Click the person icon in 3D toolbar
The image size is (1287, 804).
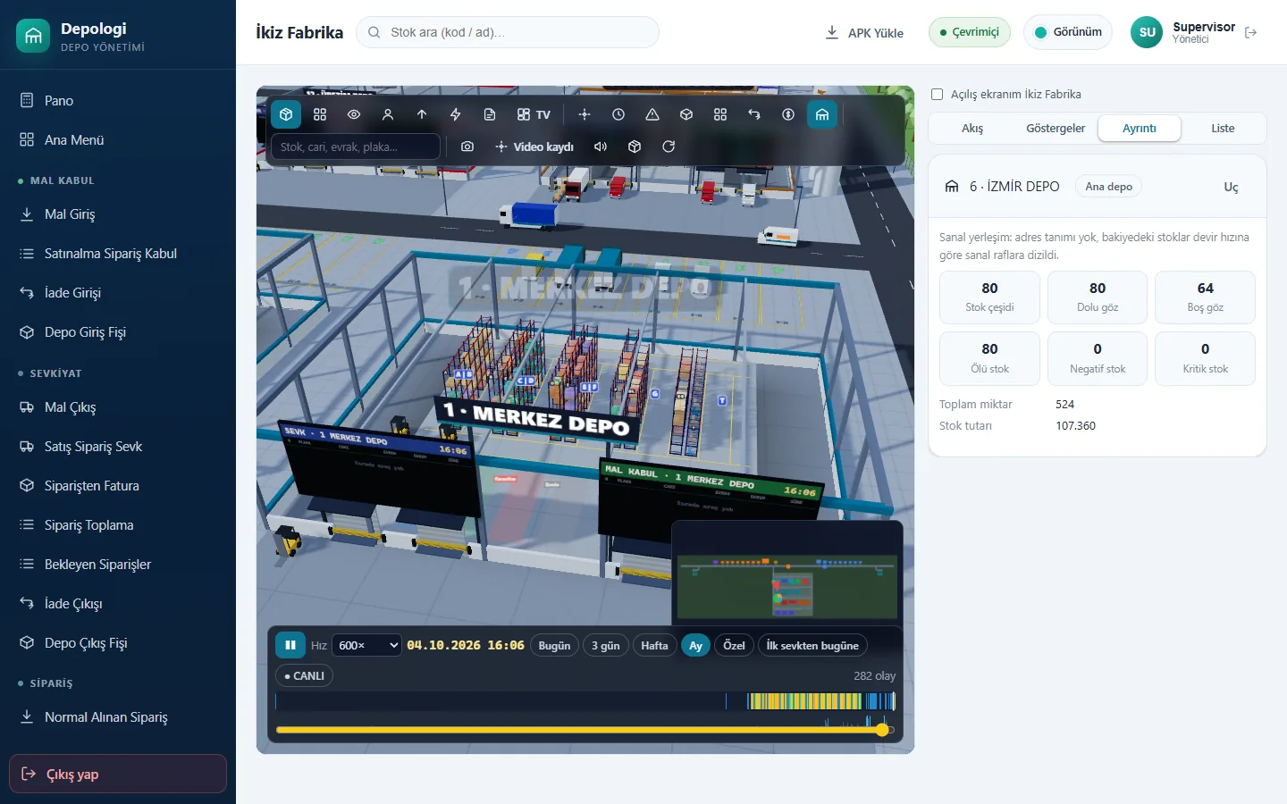388,114
